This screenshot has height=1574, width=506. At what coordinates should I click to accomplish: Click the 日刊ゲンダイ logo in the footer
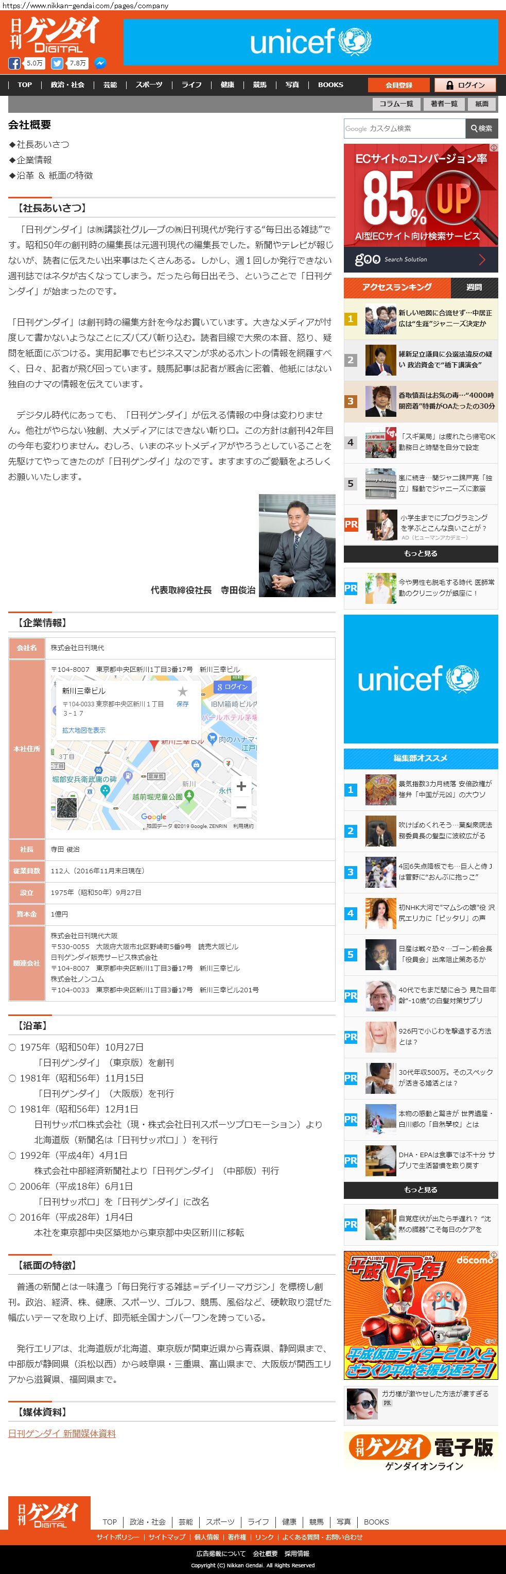click(49, 1513)
